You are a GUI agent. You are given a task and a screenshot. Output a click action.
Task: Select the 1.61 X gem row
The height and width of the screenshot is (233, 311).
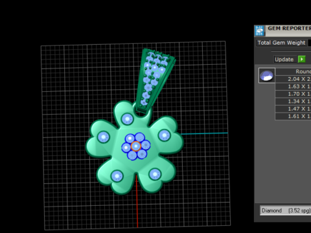[x=293, y=116]
